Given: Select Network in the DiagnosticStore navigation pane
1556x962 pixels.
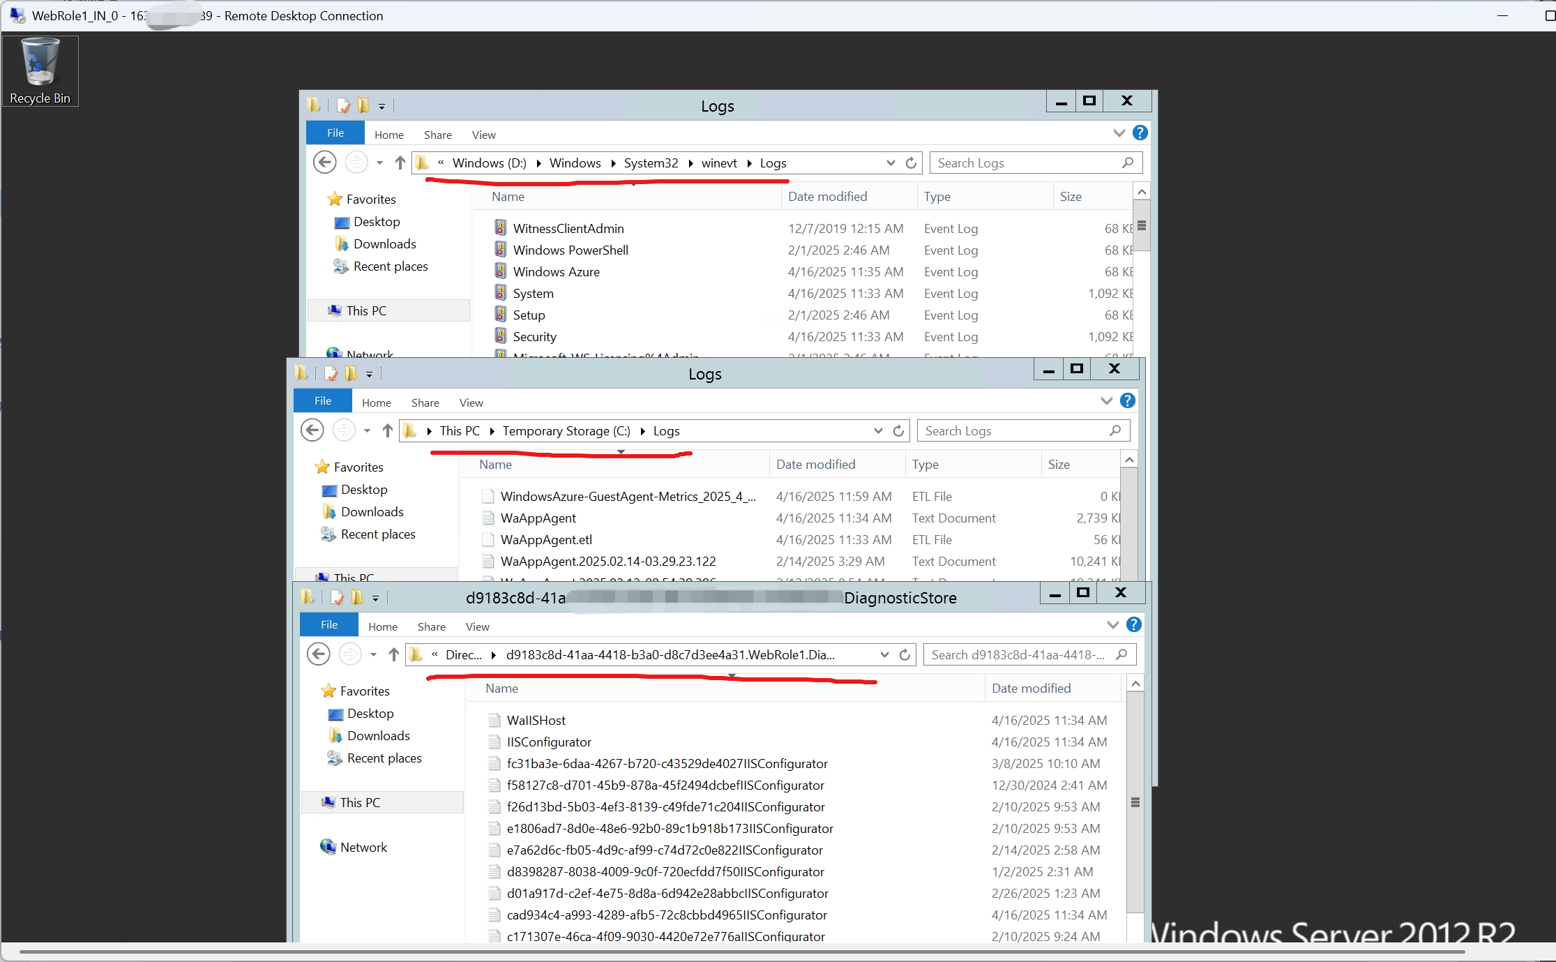Looking at the screenshot, I should (x=363, y=847).
